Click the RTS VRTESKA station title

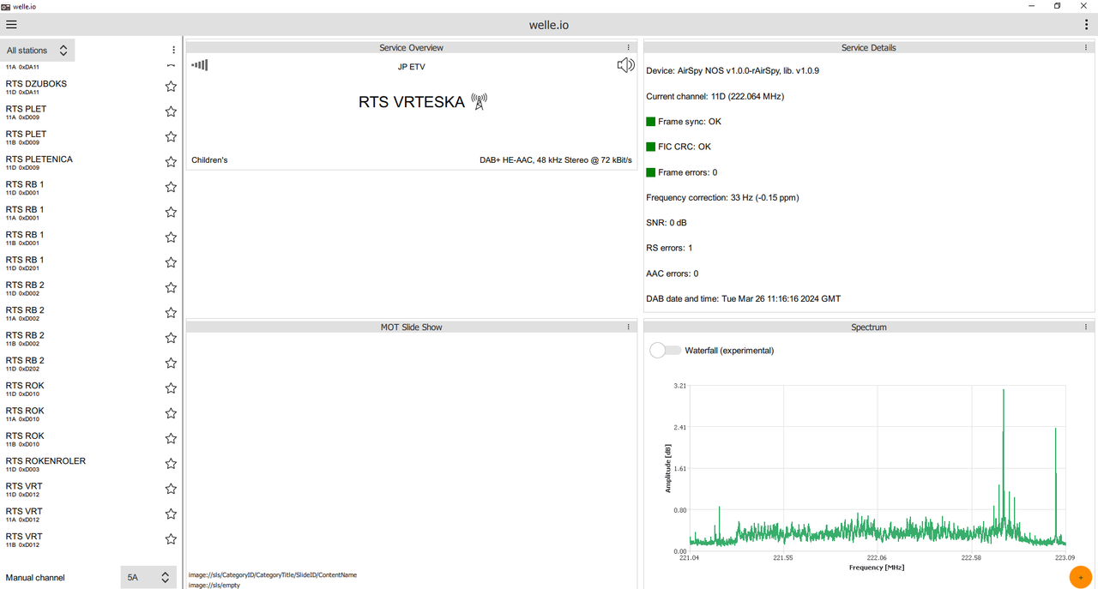[412, 102]
